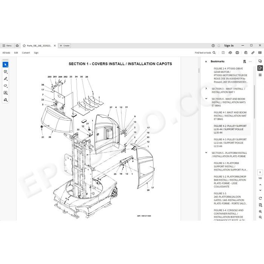Image resolution: width=264 pixels, height=264 pixels.
Task: Open FIGURE 4-1 MAST AND BOOM INSTALL bookmark
Action: (230, 116)
